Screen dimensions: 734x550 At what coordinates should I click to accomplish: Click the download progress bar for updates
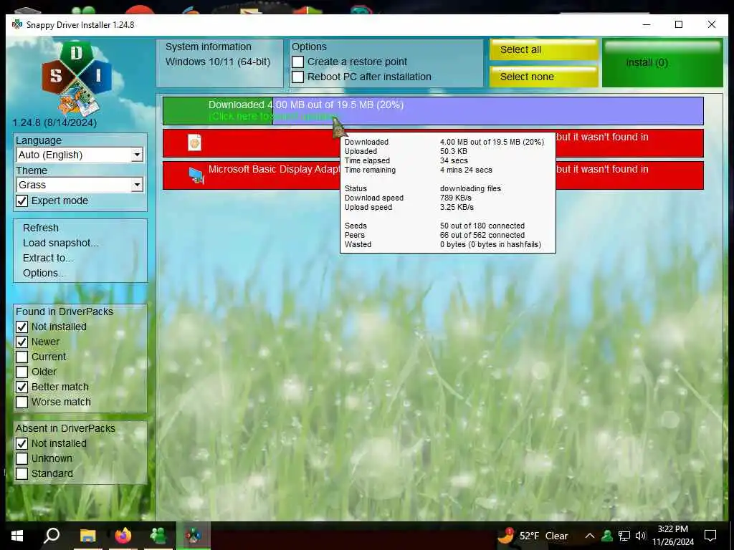tap(433, 111)
